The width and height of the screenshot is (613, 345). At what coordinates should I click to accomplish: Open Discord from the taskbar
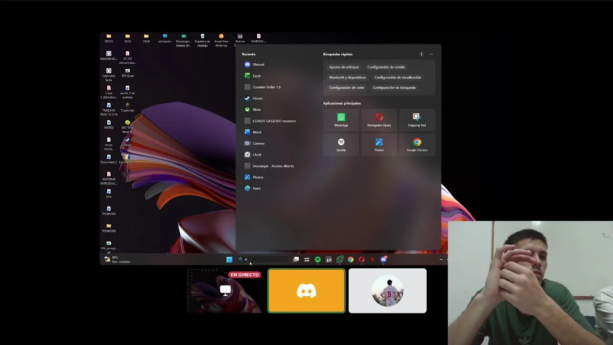pyautogui.click(x=384, y=260)
